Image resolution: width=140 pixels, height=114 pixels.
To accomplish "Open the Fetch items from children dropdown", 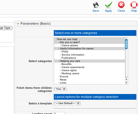I will pos(60,89).
